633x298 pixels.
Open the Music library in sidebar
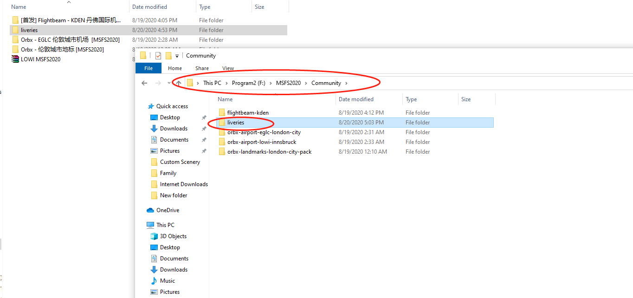[x=167, y=281]
